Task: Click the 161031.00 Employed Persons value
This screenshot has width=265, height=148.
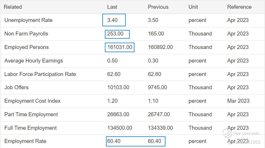Action: click(x=120, y=47)
